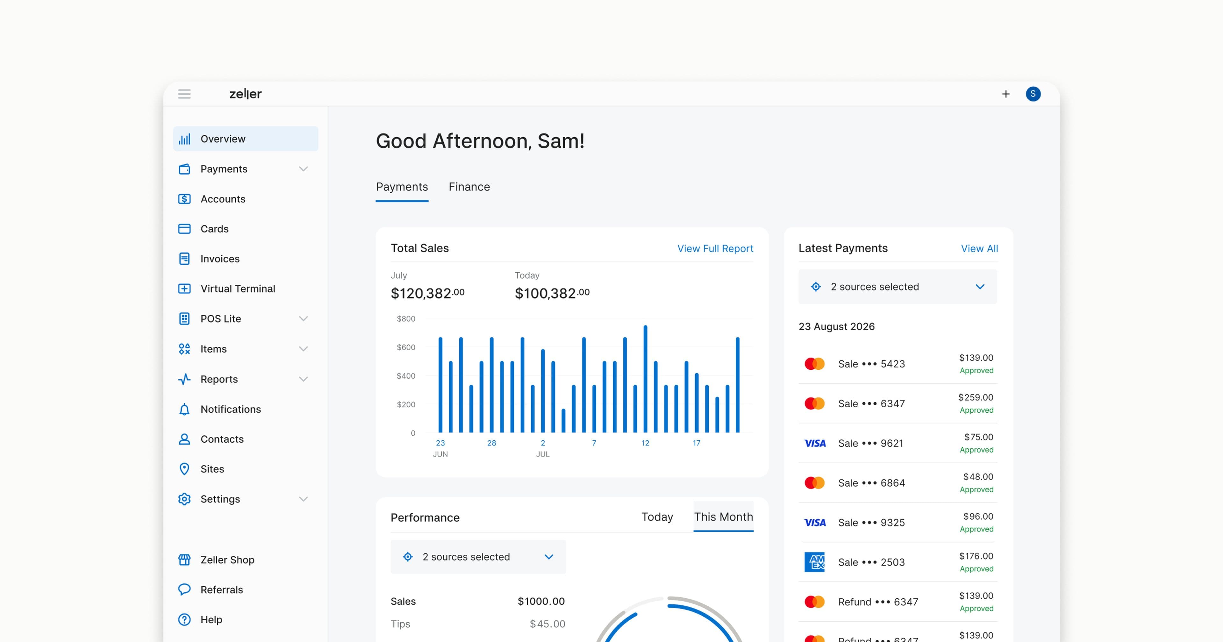Select the Today performance tab
1223x642 pixels.
(657, 517)
